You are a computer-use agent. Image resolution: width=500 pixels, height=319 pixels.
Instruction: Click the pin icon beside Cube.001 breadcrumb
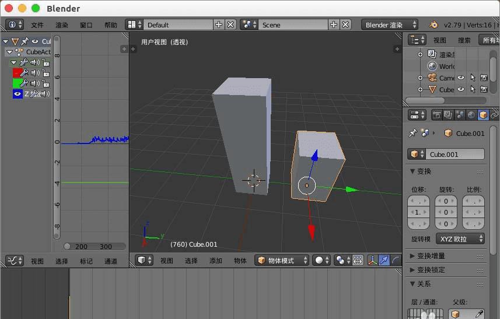tap(413, 133)
